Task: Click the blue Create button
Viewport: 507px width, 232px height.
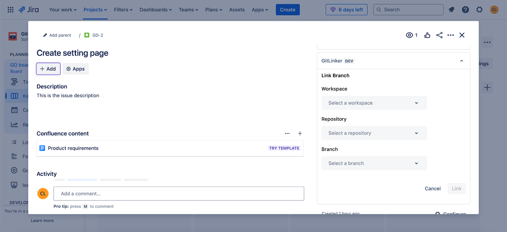Action: tap(287, 10)
